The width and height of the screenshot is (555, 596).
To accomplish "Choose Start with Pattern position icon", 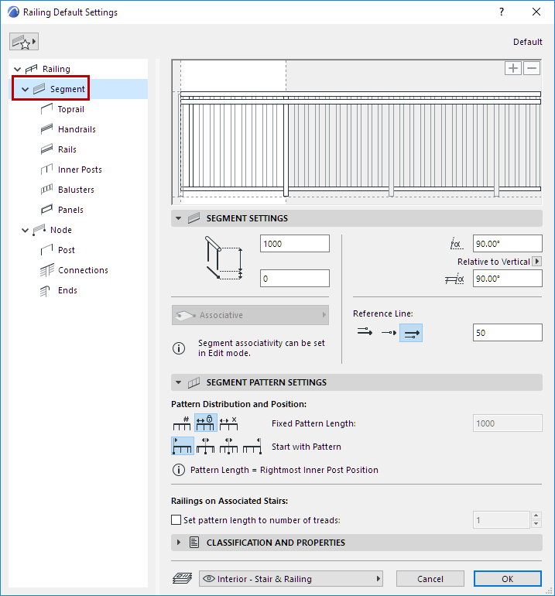I will coord(183,446).
